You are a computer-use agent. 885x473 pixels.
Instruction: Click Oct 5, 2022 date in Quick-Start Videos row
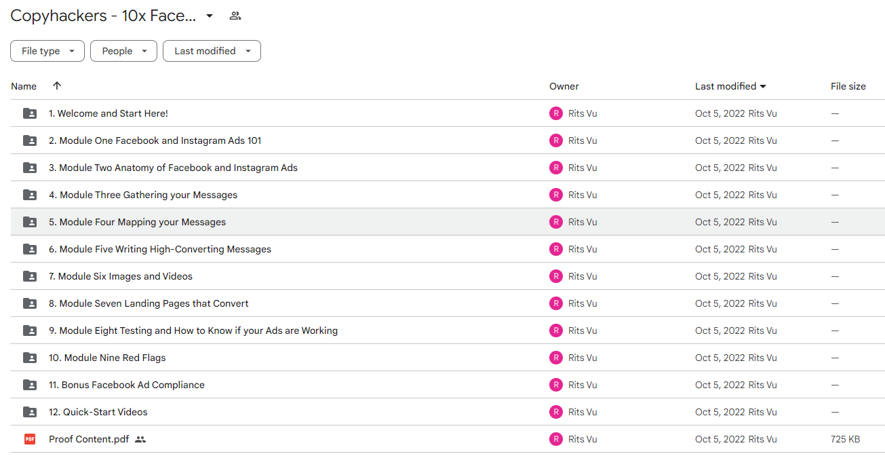click(720, 412)
